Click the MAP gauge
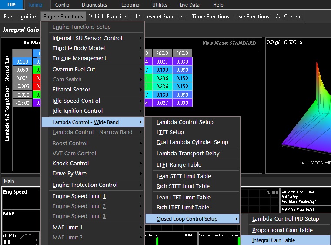The width and height of the screenshot is (331, 245). click(22, 221)
